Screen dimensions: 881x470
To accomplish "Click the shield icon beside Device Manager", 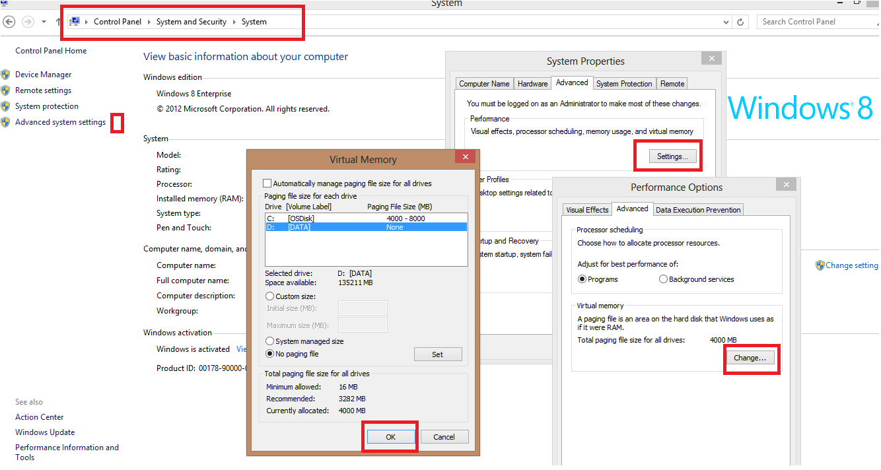I will [x=6, y=75].
